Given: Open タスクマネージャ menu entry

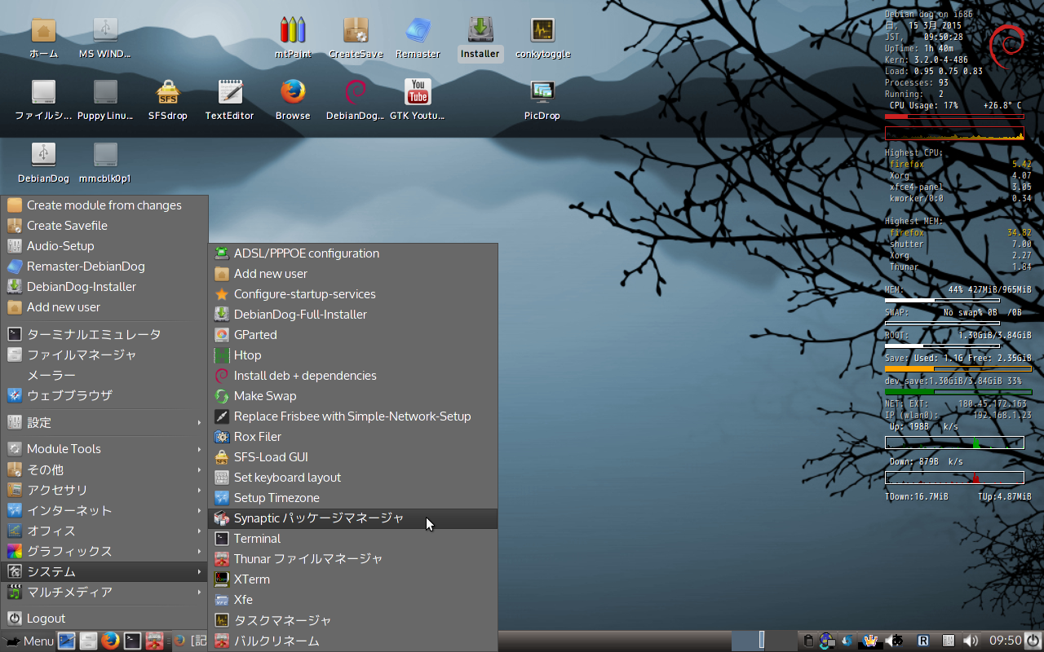Looking at the screenshot, I should (x=353, y=620).
